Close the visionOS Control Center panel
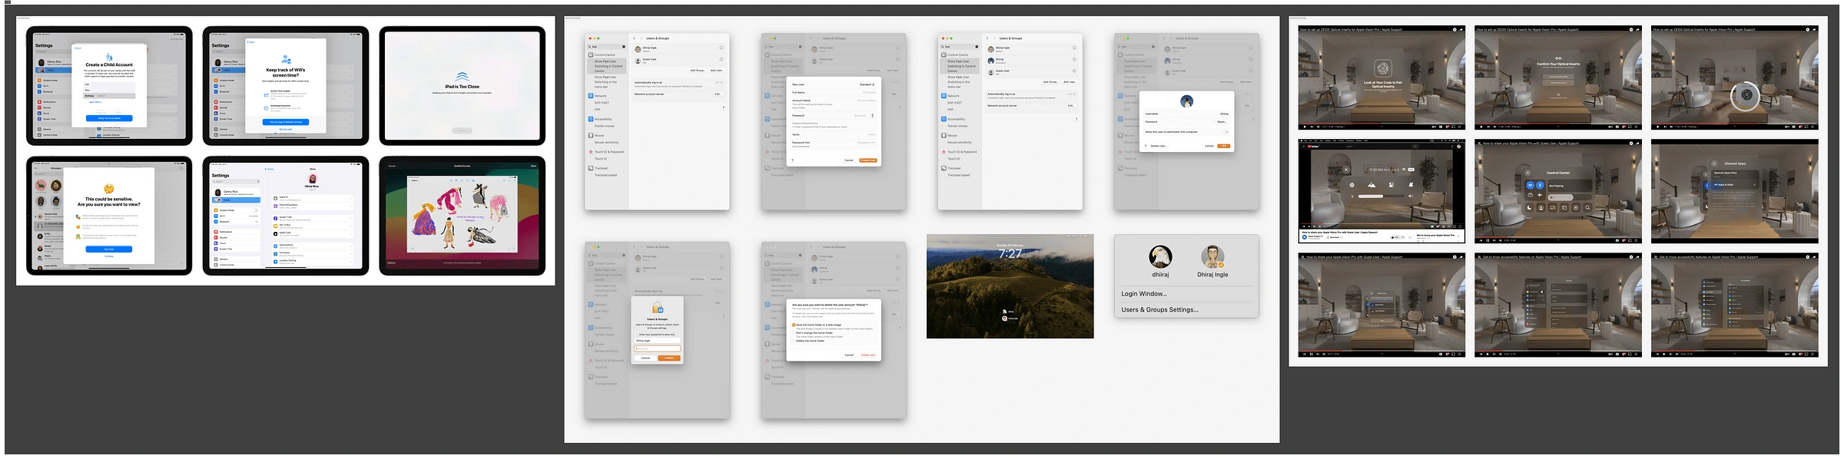 click(1527, 173)
